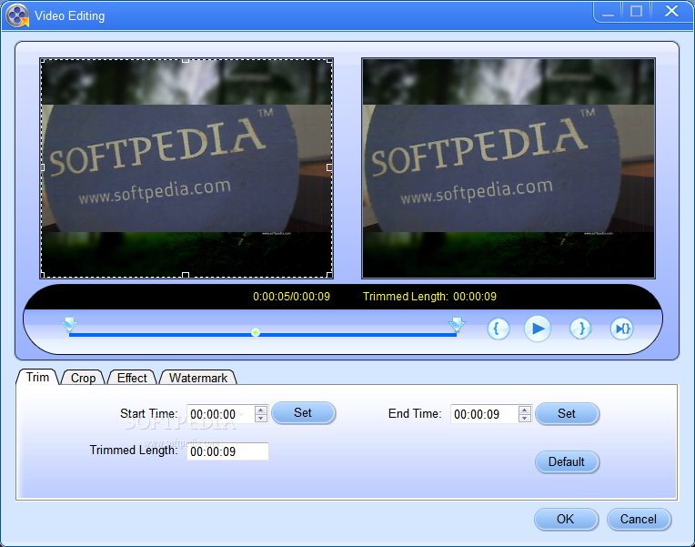The image size is (695, 547).
Task: Click yellow Trimmed Length: 00:00:09 readout
Action: click(429, 297)
